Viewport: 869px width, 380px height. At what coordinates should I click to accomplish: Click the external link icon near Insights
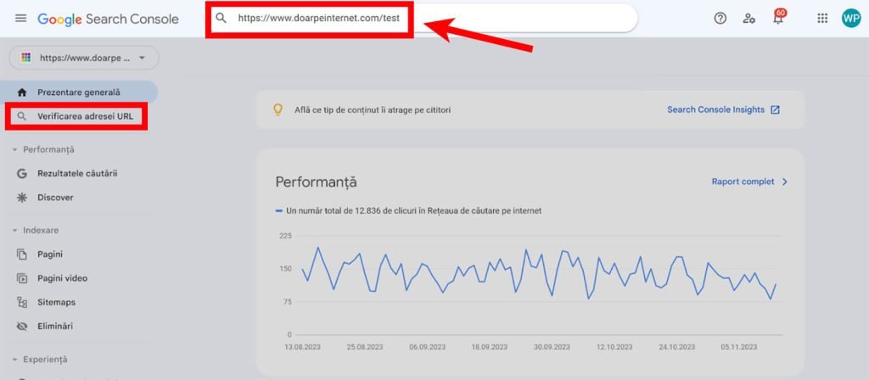tap(776, 109)
